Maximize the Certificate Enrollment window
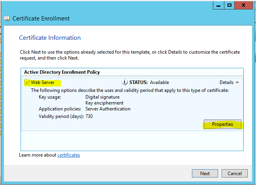The height and width of the screenshot is (185, 256). [229, 5]
